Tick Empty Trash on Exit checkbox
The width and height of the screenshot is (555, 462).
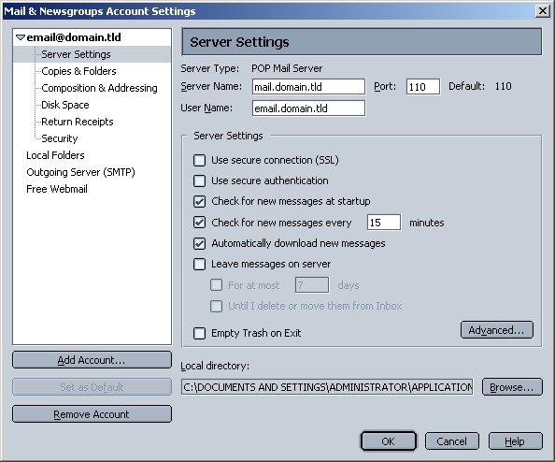pos(199,333)
